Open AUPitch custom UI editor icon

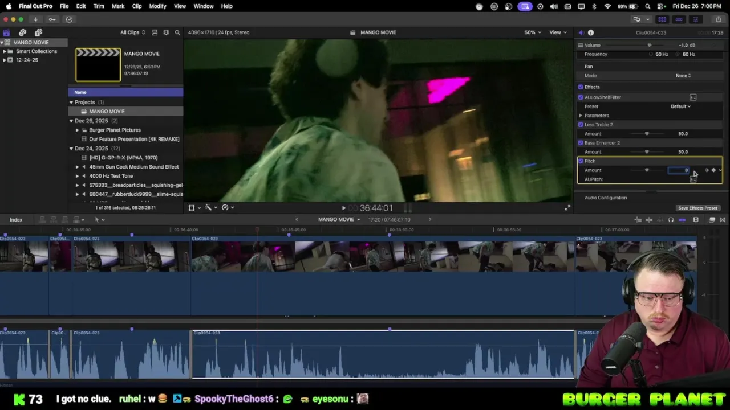coord(693,179)
